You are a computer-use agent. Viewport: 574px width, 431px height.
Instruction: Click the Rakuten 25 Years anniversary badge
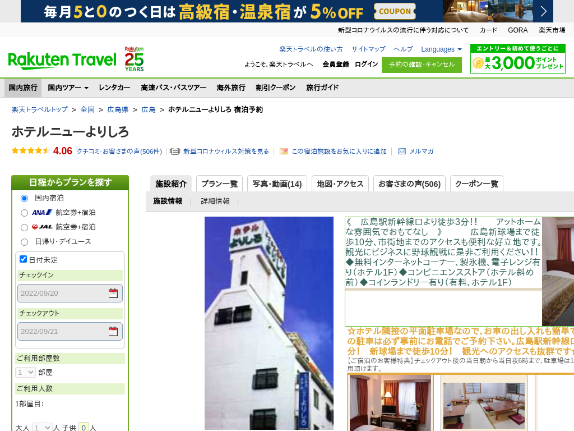(134, 59)
